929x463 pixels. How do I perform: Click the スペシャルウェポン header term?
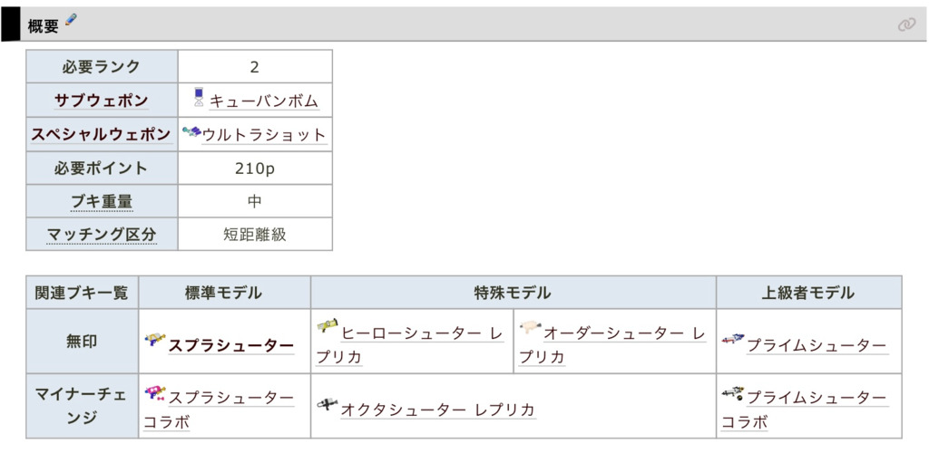click(x=102, y=134)
